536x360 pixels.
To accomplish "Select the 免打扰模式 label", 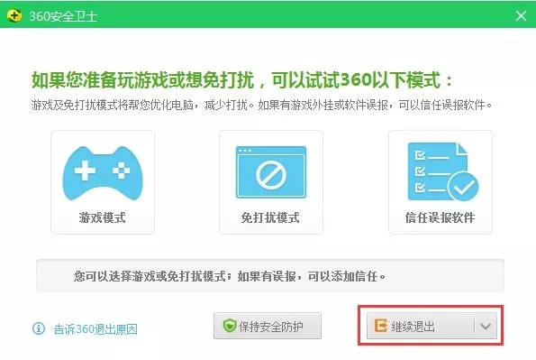I will (x=270, y=217).
